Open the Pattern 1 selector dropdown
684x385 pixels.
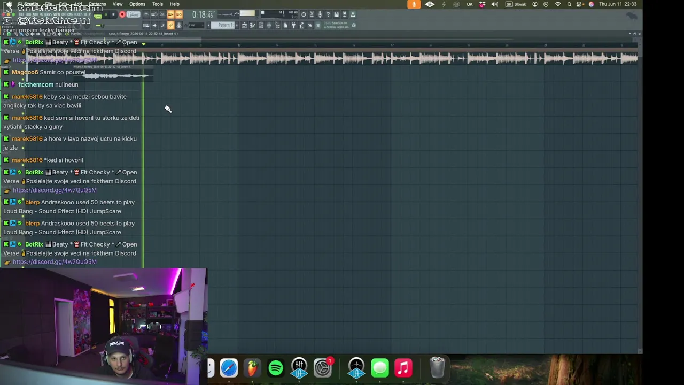(223, 25)
